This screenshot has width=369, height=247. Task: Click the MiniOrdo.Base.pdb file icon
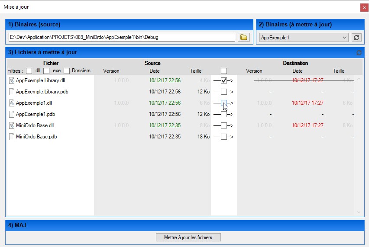(12, 137)
